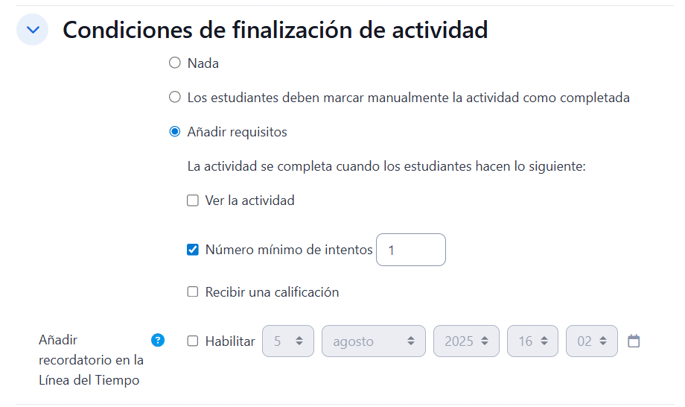The height and width of the screenshot is (407, 685).
Task: Check the Recibir una calificación checkbox
Action: (x=193, y=292)
